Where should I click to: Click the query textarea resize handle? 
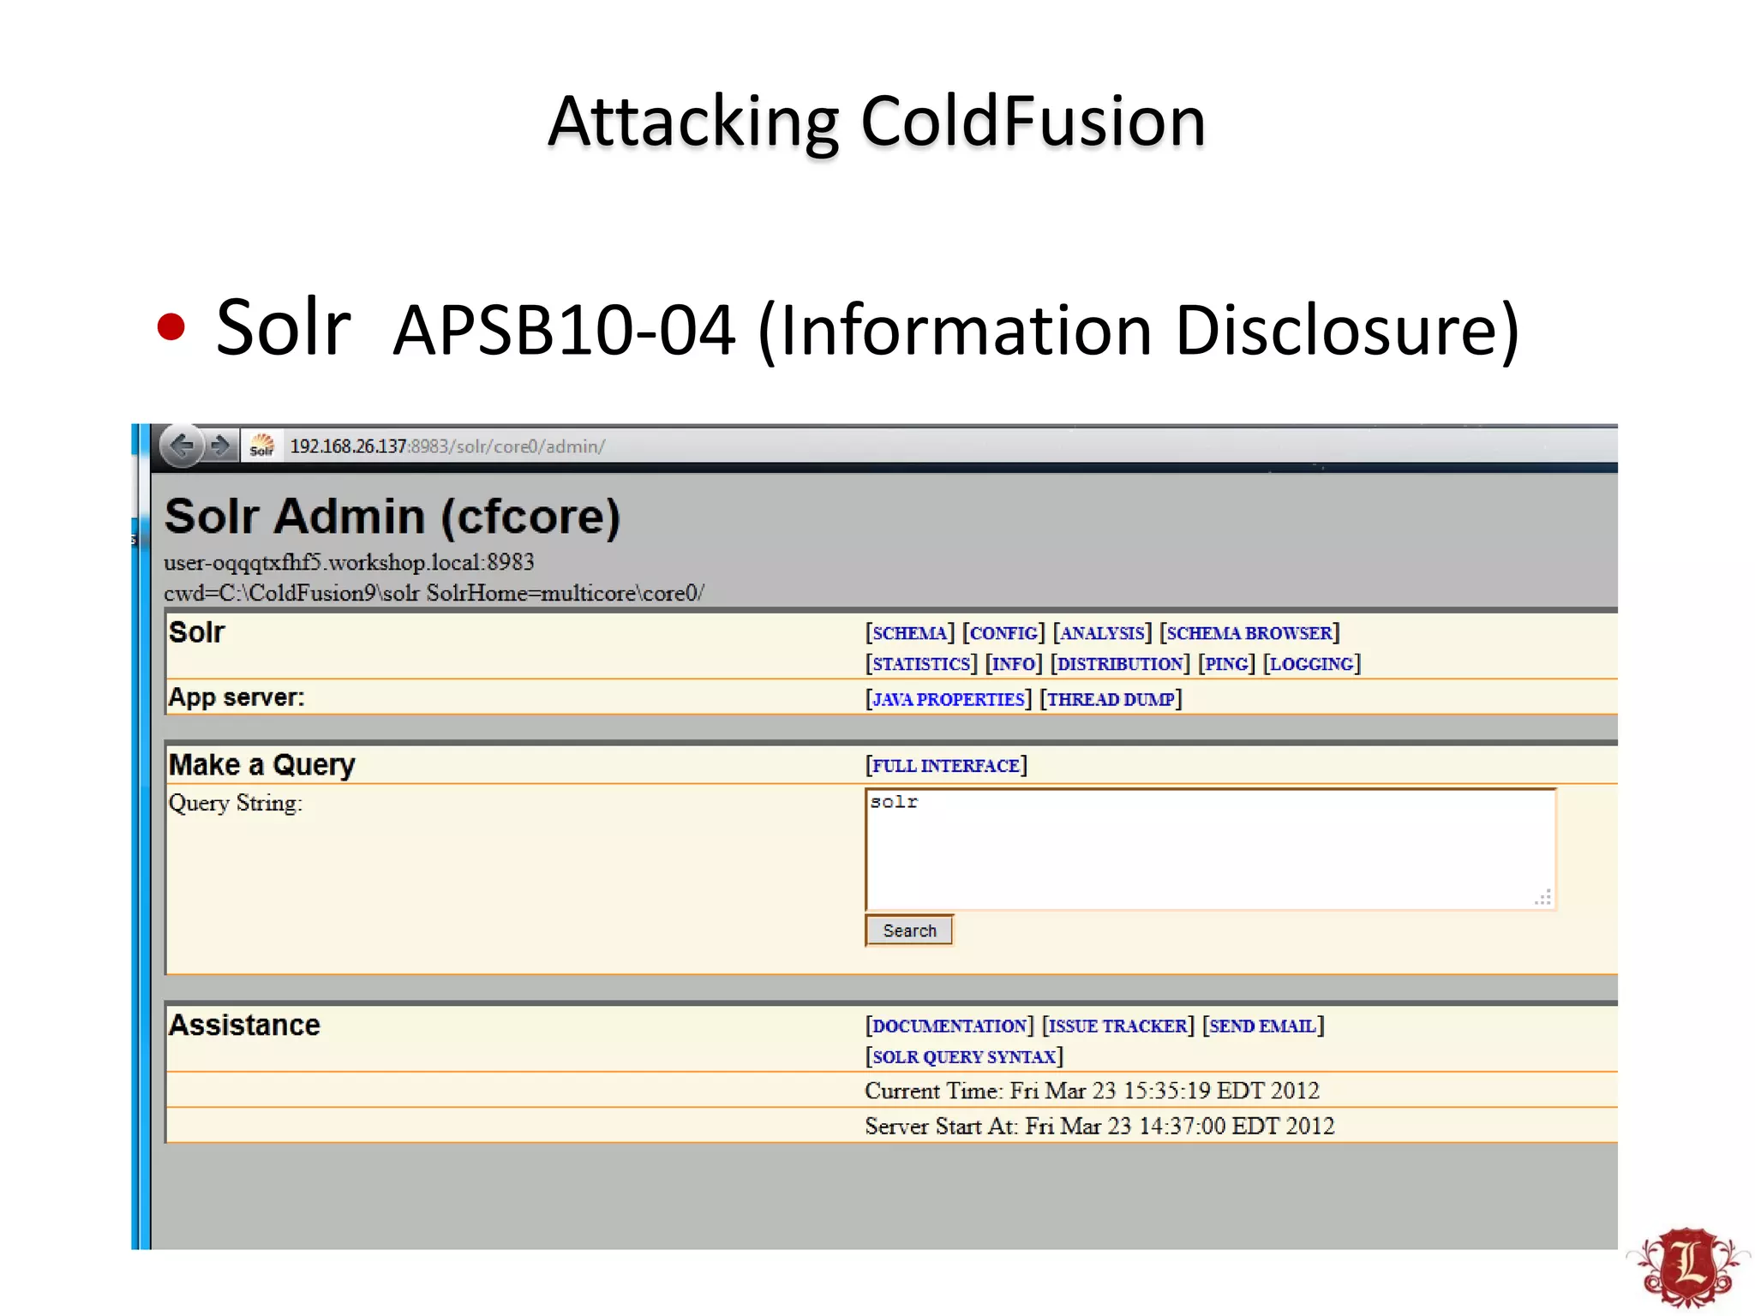click(1543, 897)
